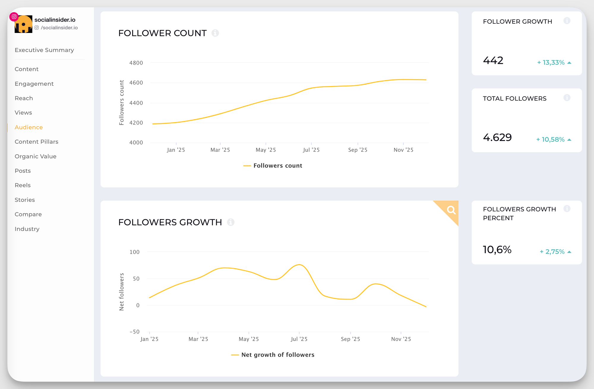594x389 pixels.
Task: Click the Follower Count info icon
Action: click(215, 33)
